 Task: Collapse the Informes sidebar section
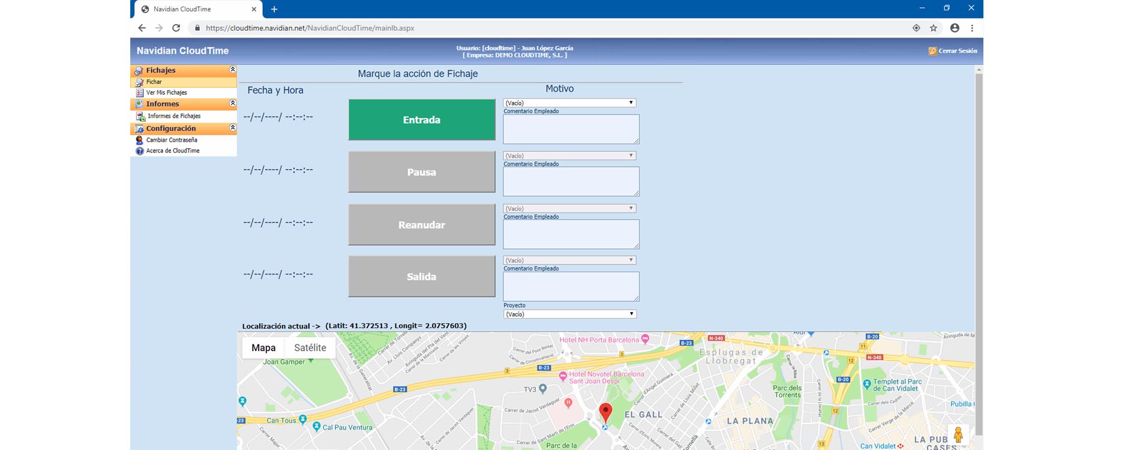[x=233, y=104]
